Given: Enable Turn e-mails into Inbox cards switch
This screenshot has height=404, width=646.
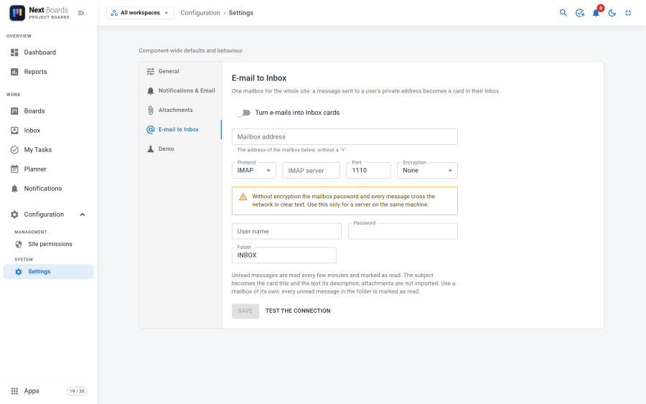Looking at the screenshot, I should coord(243,113).
